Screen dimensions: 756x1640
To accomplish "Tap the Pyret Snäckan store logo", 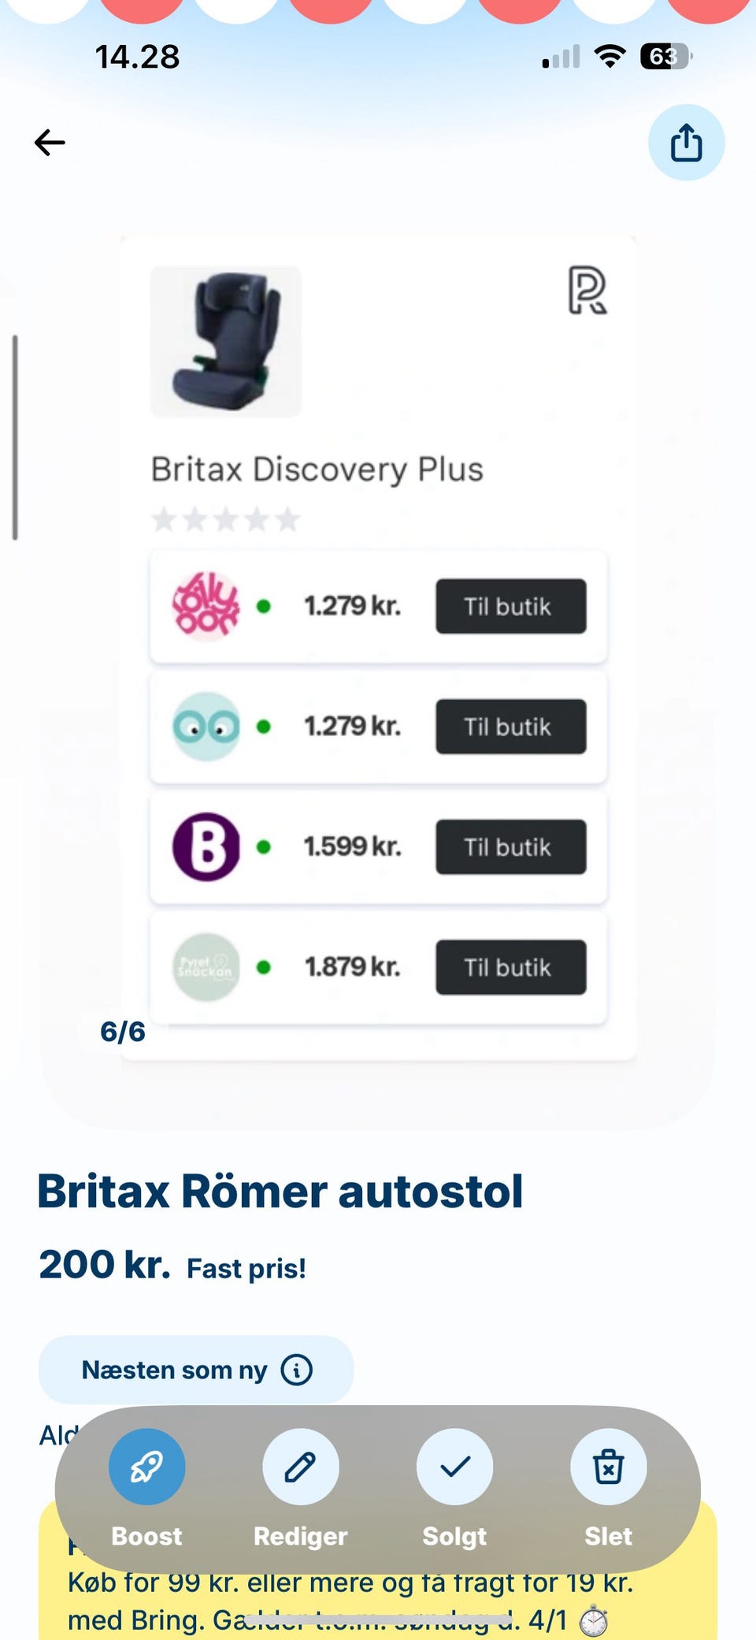I will click(x=206, y=967).
